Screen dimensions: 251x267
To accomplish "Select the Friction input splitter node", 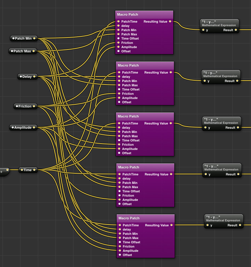I will click(25, 106).
